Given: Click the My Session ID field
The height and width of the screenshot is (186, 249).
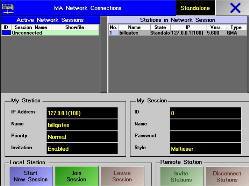Looking at the screenshot, I should point(205,113).
